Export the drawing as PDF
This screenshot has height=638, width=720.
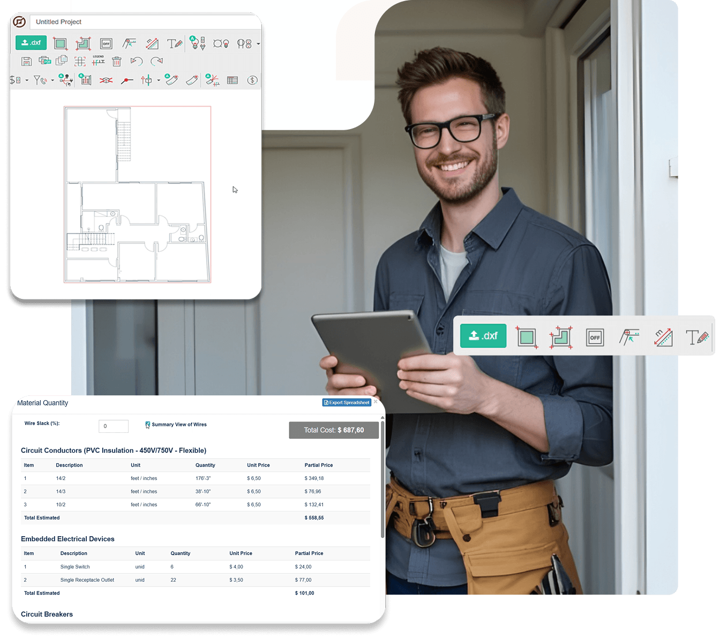[x=44, y=61]
